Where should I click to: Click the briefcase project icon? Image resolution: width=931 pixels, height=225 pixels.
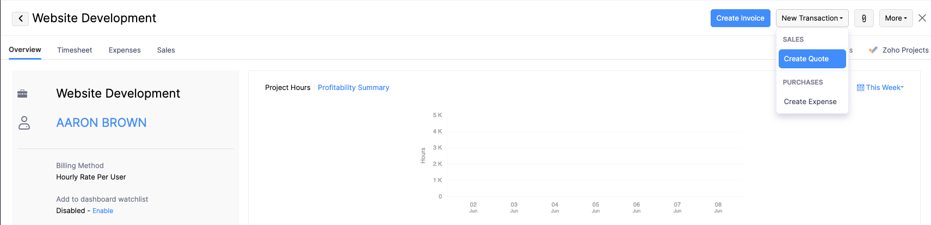click(x=22, y=94)
